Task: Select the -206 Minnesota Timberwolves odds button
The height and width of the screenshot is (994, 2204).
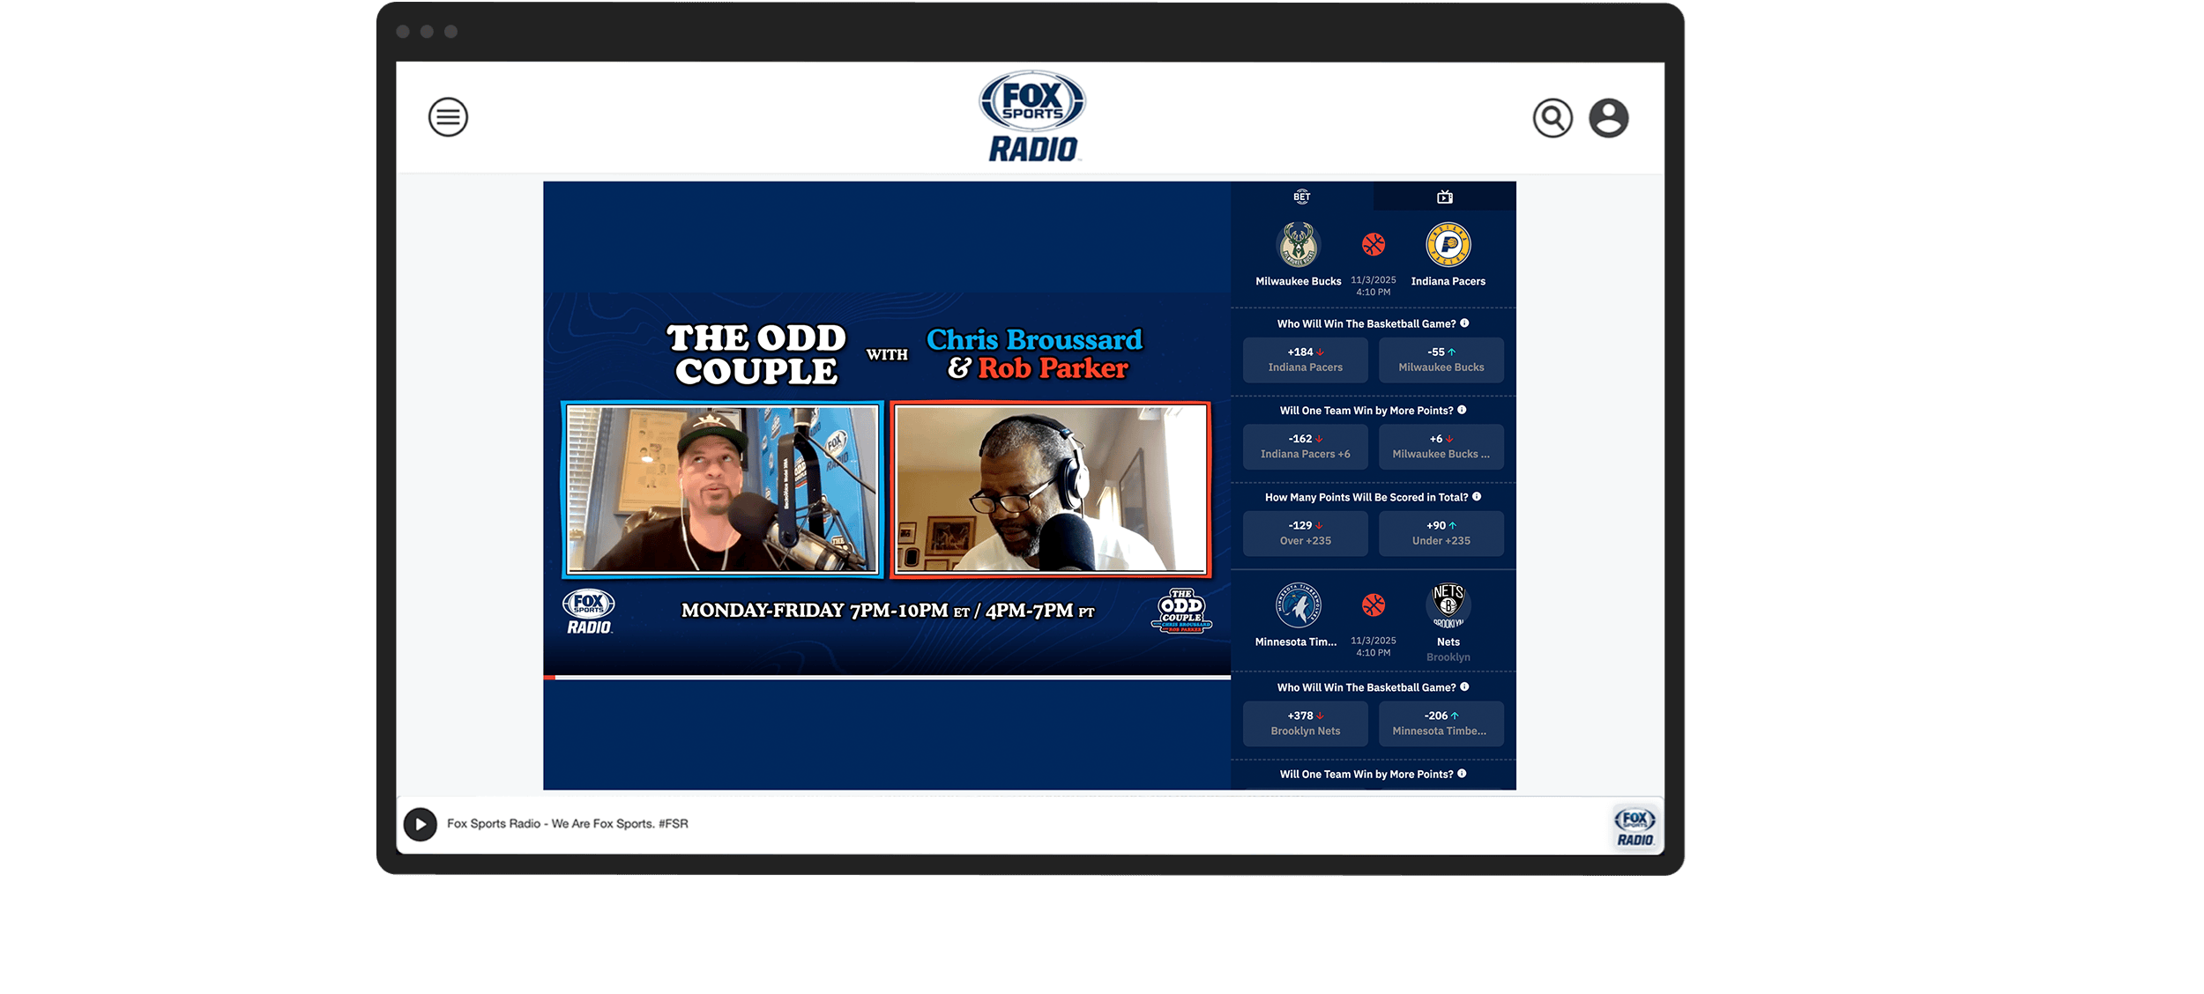Action: point(1441,723)
